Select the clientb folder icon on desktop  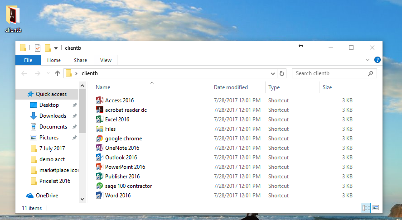pyautogui.click(x=13, y=15)
